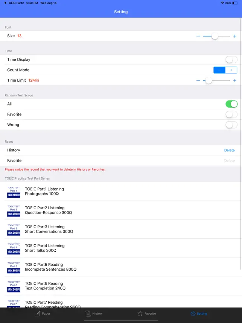Open TOEIC Part6 Text Completion 240Q
Image resolution: width=242 pixels, height=323 pixels.
[121, 286]
